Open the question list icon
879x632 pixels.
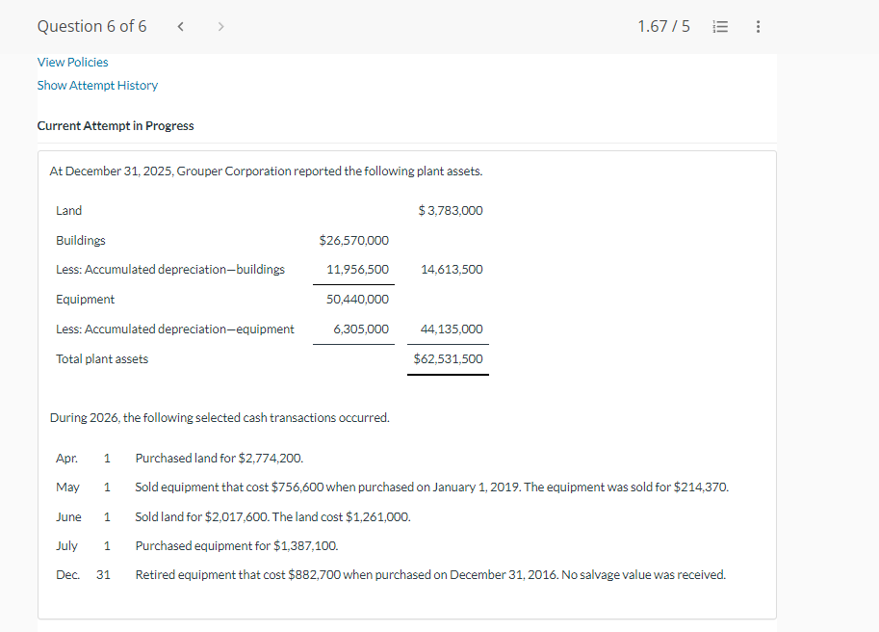pos(720,26)
